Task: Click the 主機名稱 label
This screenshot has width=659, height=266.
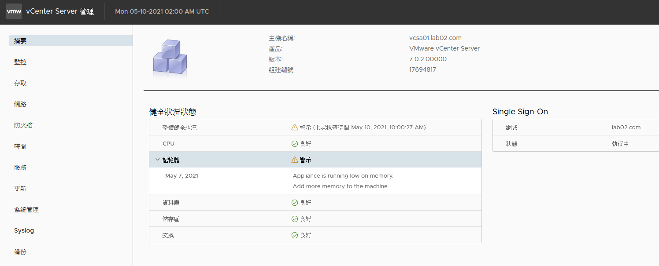Action: click(282, 38)
